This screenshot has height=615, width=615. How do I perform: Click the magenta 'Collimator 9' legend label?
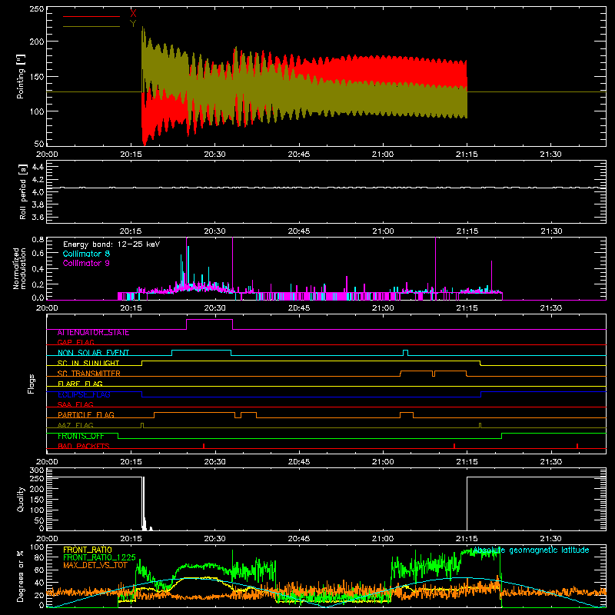pos(86,263)
